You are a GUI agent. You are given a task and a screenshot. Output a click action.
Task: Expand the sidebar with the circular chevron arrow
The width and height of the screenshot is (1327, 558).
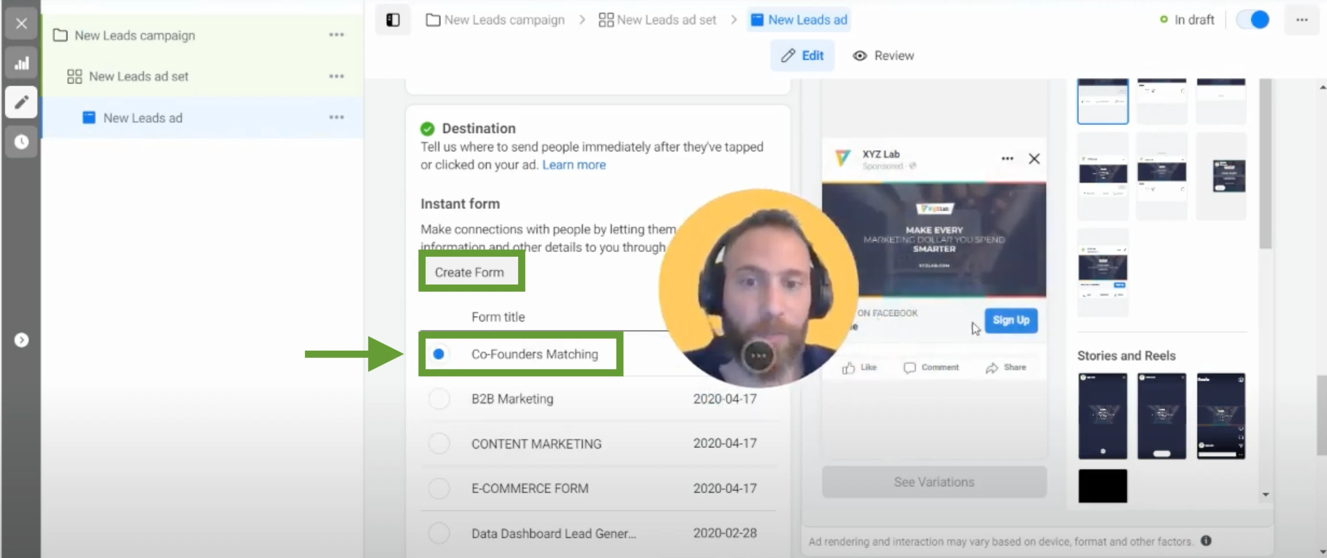tap(21, 340)
